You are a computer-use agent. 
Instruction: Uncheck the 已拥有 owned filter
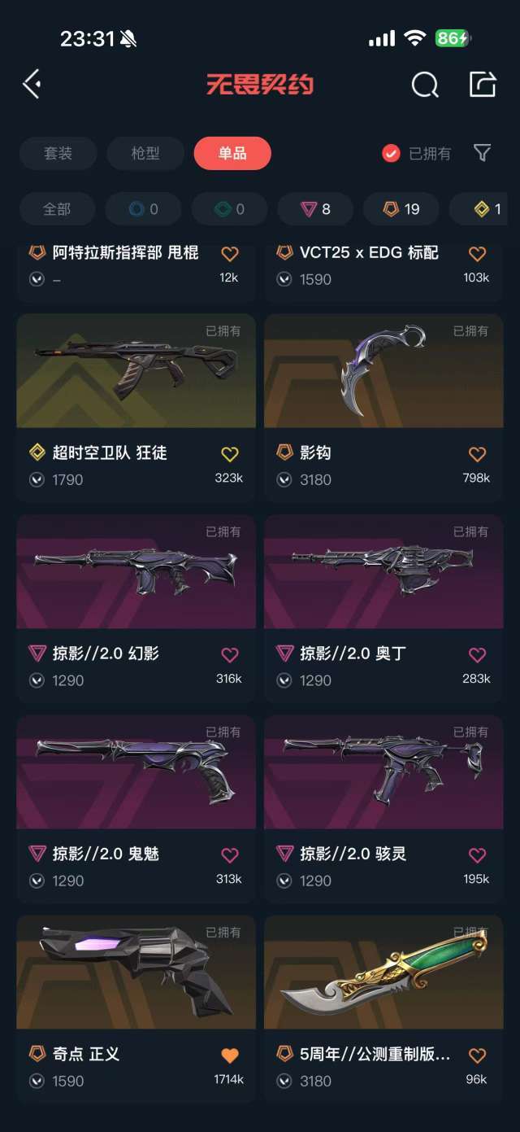coord(416,153)
